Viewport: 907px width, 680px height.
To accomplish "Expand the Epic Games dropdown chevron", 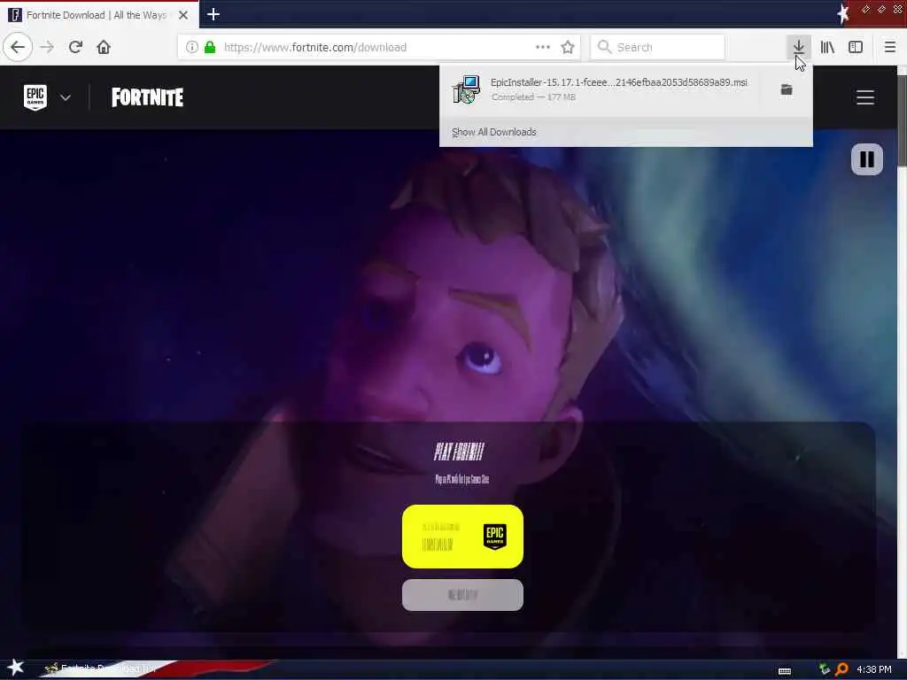I will pos(66,97).
